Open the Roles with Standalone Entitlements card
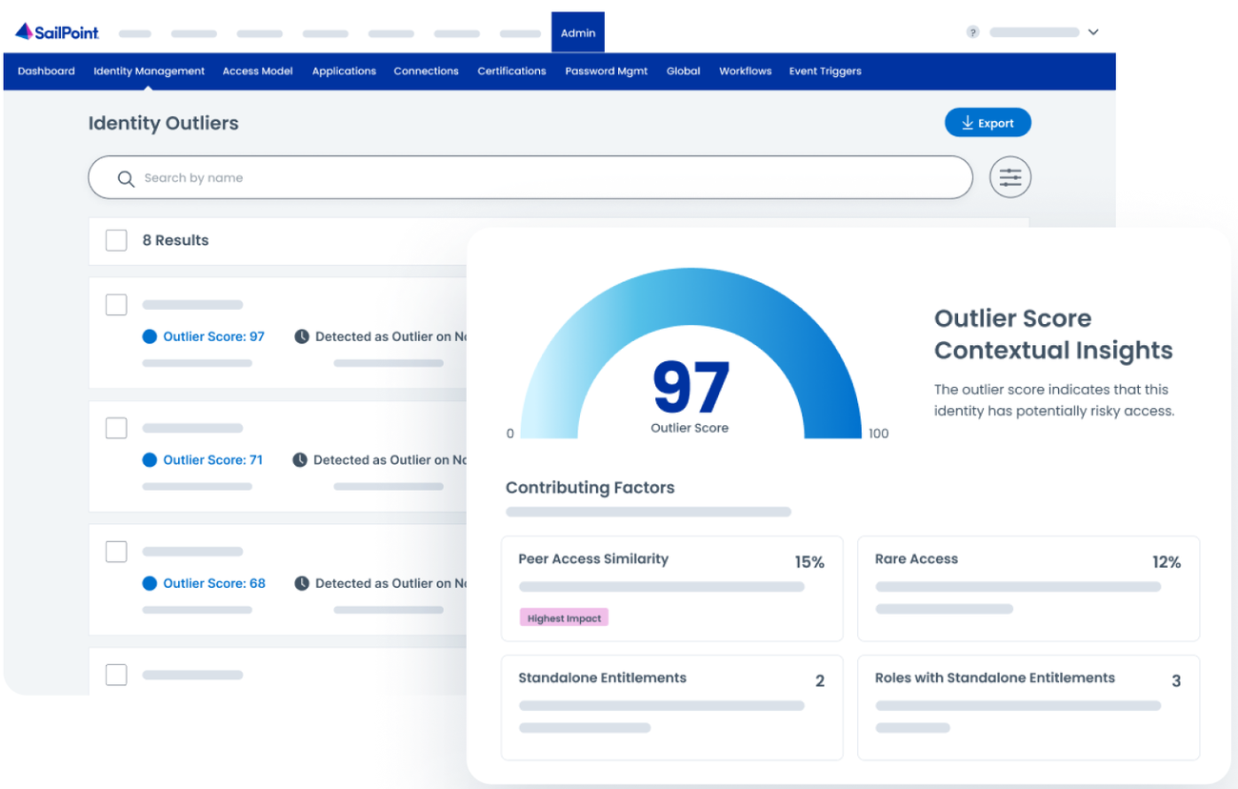Viewport: 1238px width, 789px height. coord(1028,707)
